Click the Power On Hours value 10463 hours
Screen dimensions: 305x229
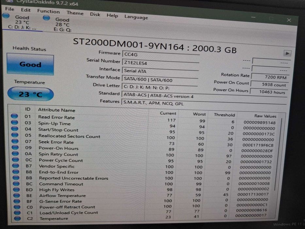click(269, 92)
